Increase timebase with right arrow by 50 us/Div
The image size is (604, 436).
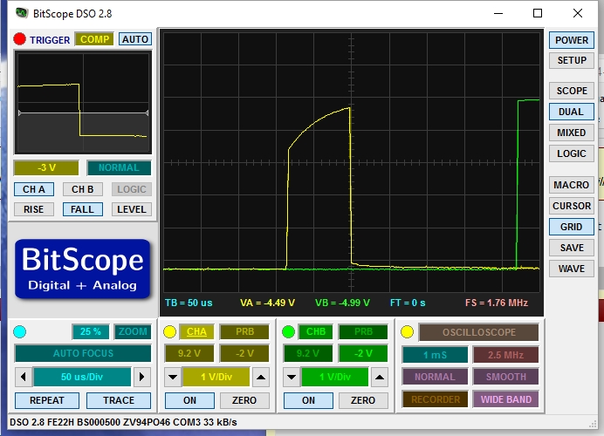click(142, 378)
